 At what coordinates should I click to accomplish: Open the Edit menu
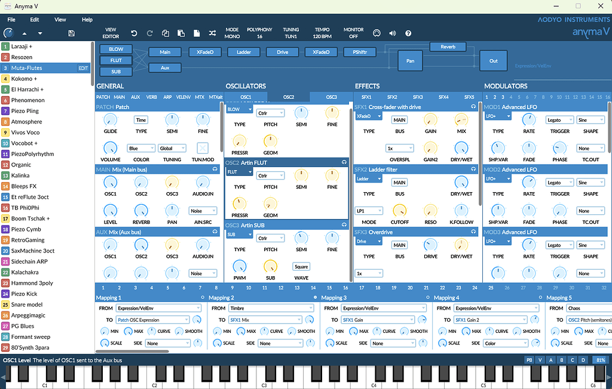34,19
